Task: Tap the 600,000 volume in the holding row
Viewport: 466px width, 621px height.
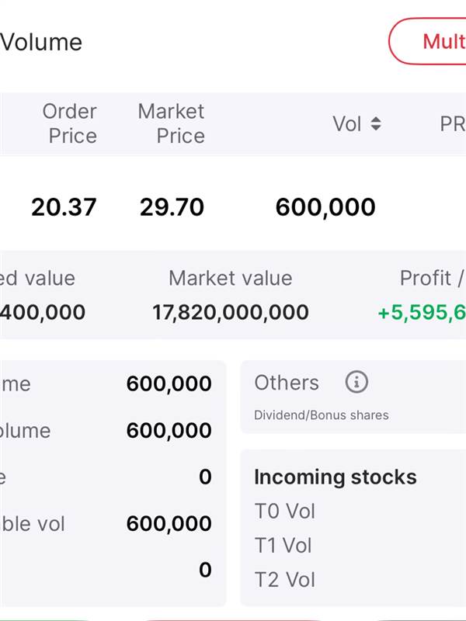Action: point(325,207)
